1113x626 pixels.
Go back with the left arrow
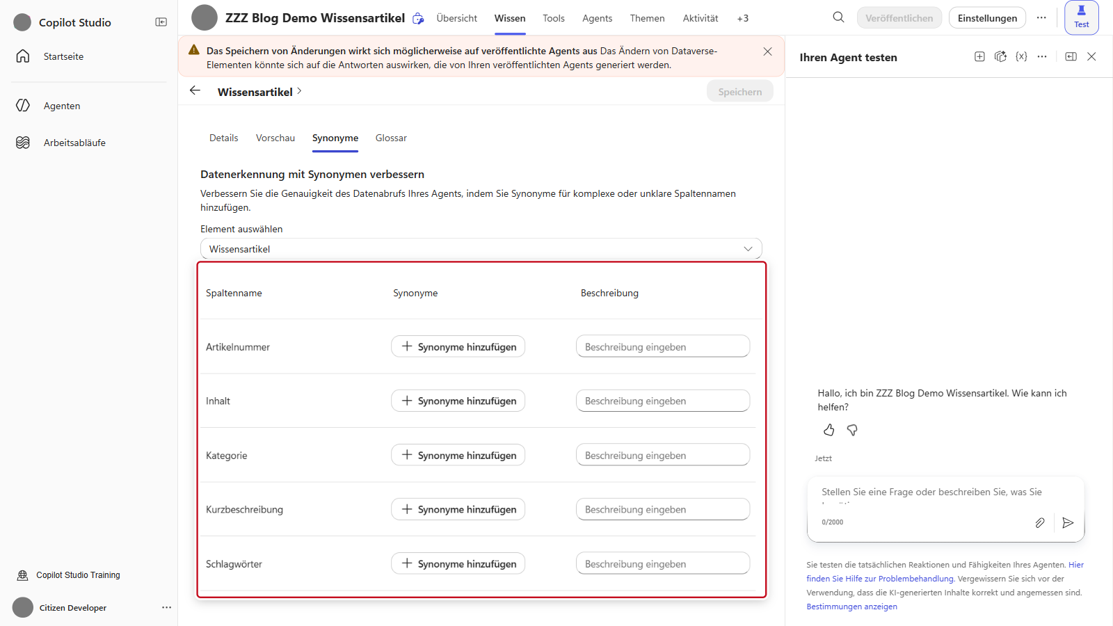[195, 90]
